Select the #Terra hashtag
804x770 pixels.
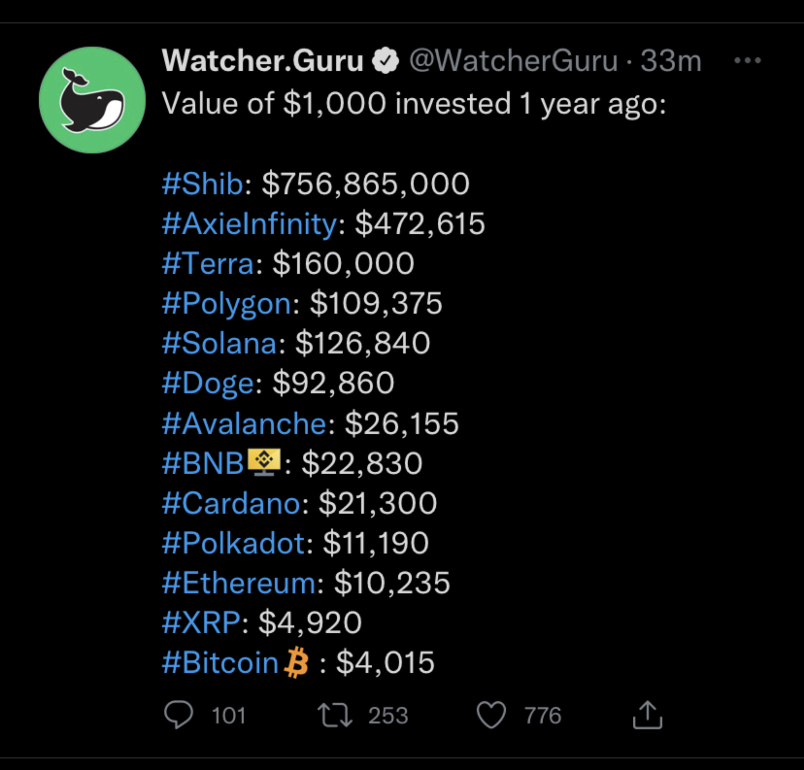[x=208, y=263]
